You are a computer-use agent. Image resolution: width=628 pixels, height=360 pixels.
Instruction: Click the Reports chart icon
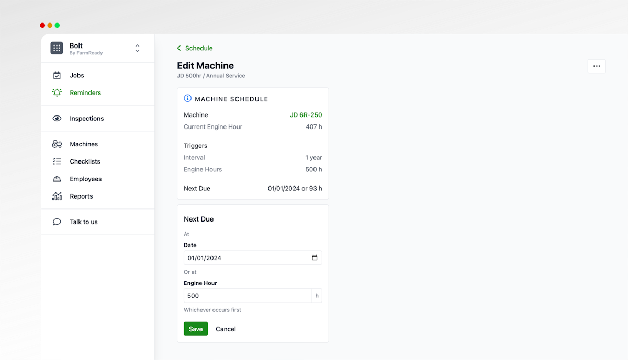coord(57,196)
